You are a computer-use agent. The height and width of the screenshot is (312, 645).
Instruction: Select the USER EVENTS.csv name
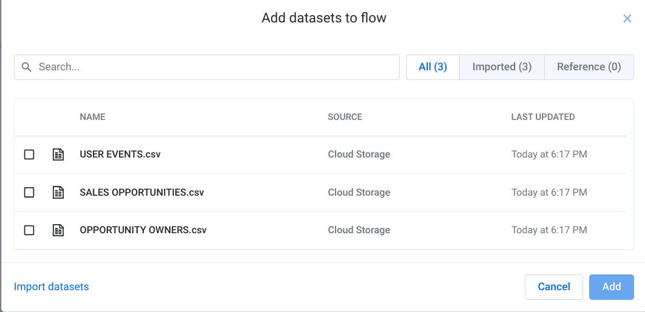click(x=120, y=154)
